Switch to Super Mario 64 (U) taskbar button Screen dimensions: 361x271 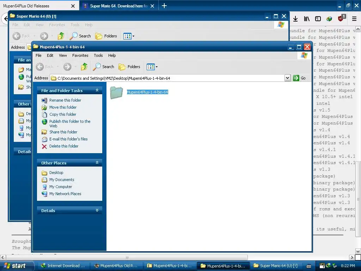point(276,266)
